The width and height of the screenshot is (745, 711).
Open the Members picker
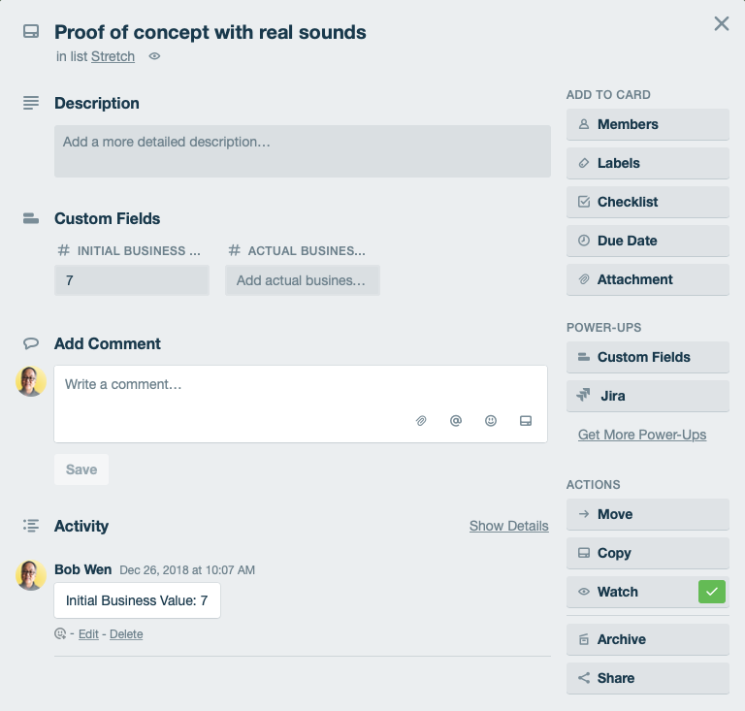pyautogui.click(x=647, y=124)
